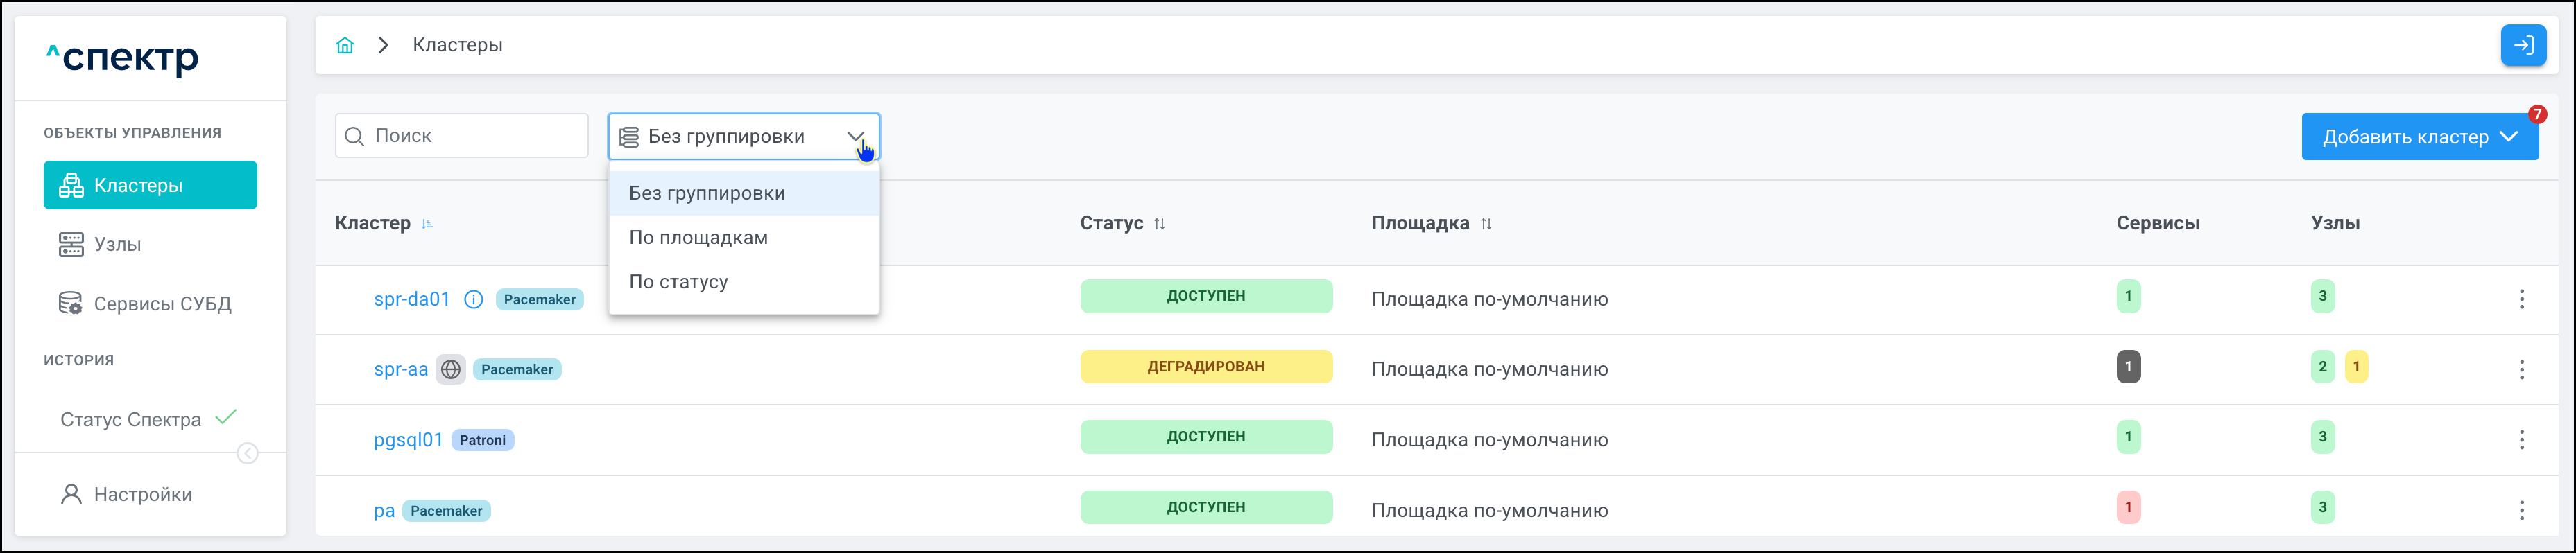The image size is (2576, 553).
Task: Go to Настройки in the sidebar
Action: click(142, 495)
